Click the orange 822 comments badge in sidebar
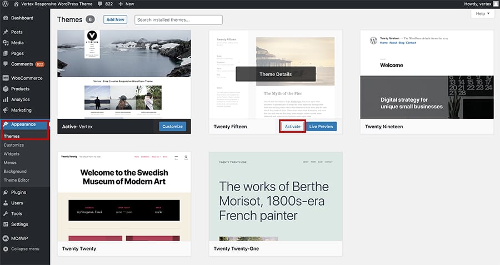500x265 pixels. click(39, 64)
